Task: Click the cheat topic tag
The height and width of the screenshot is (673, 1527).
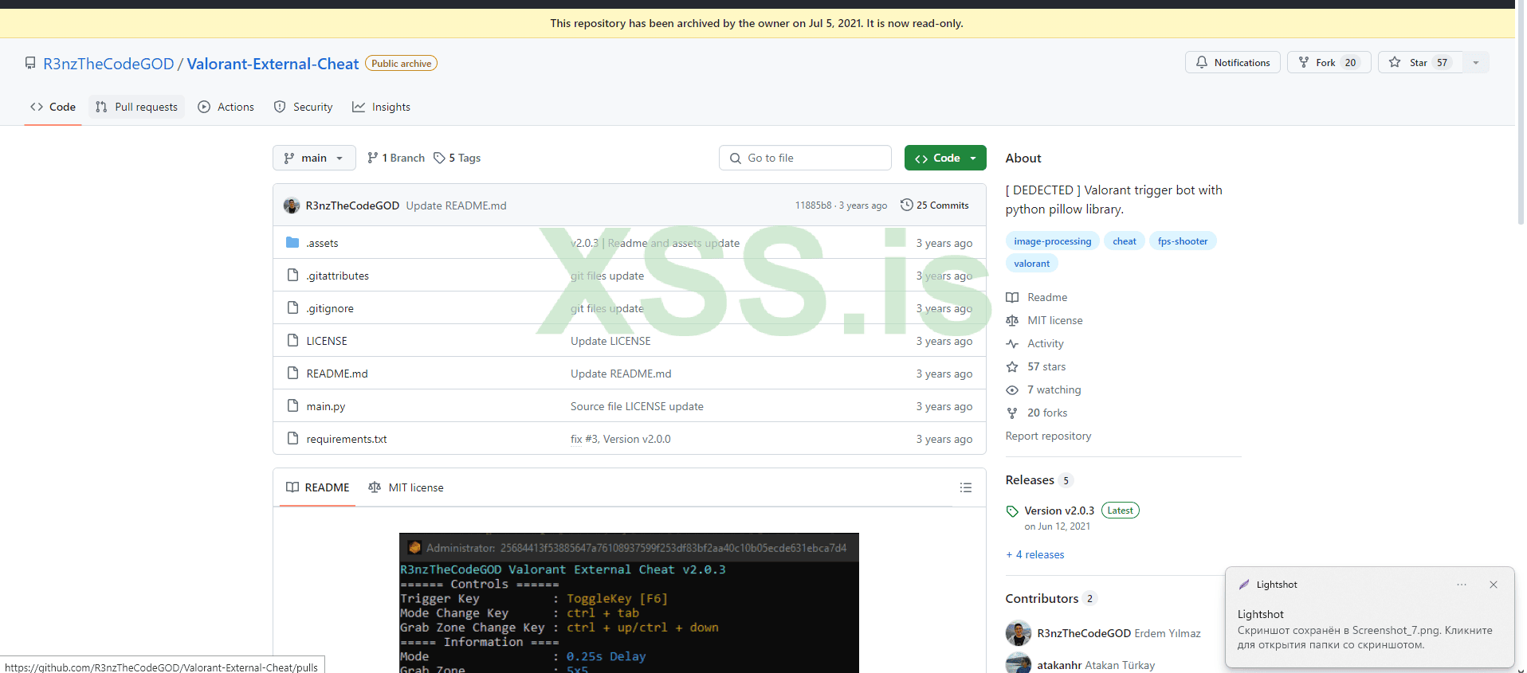Action: (x=1125, y=241)
